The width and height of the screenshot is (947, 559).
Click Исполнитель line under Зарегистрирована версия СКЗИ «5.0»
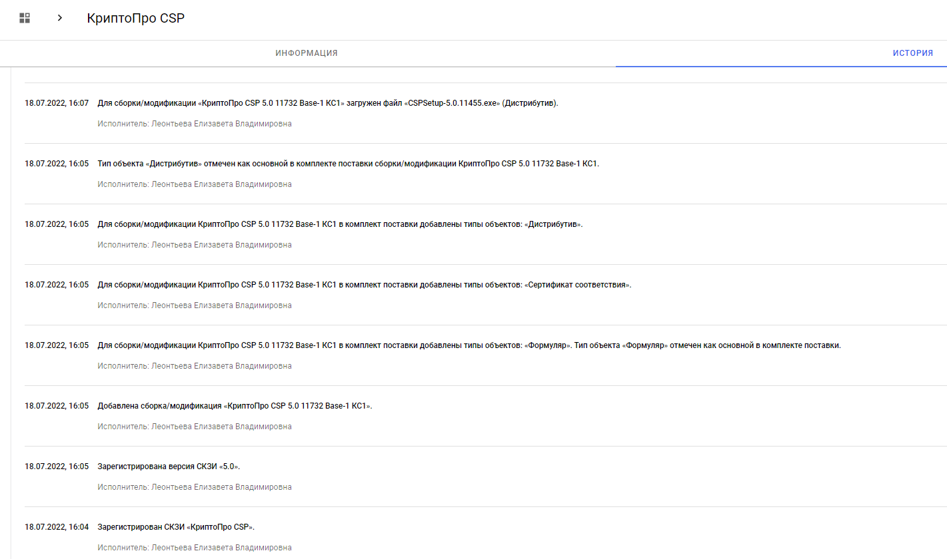pos(195,487)
